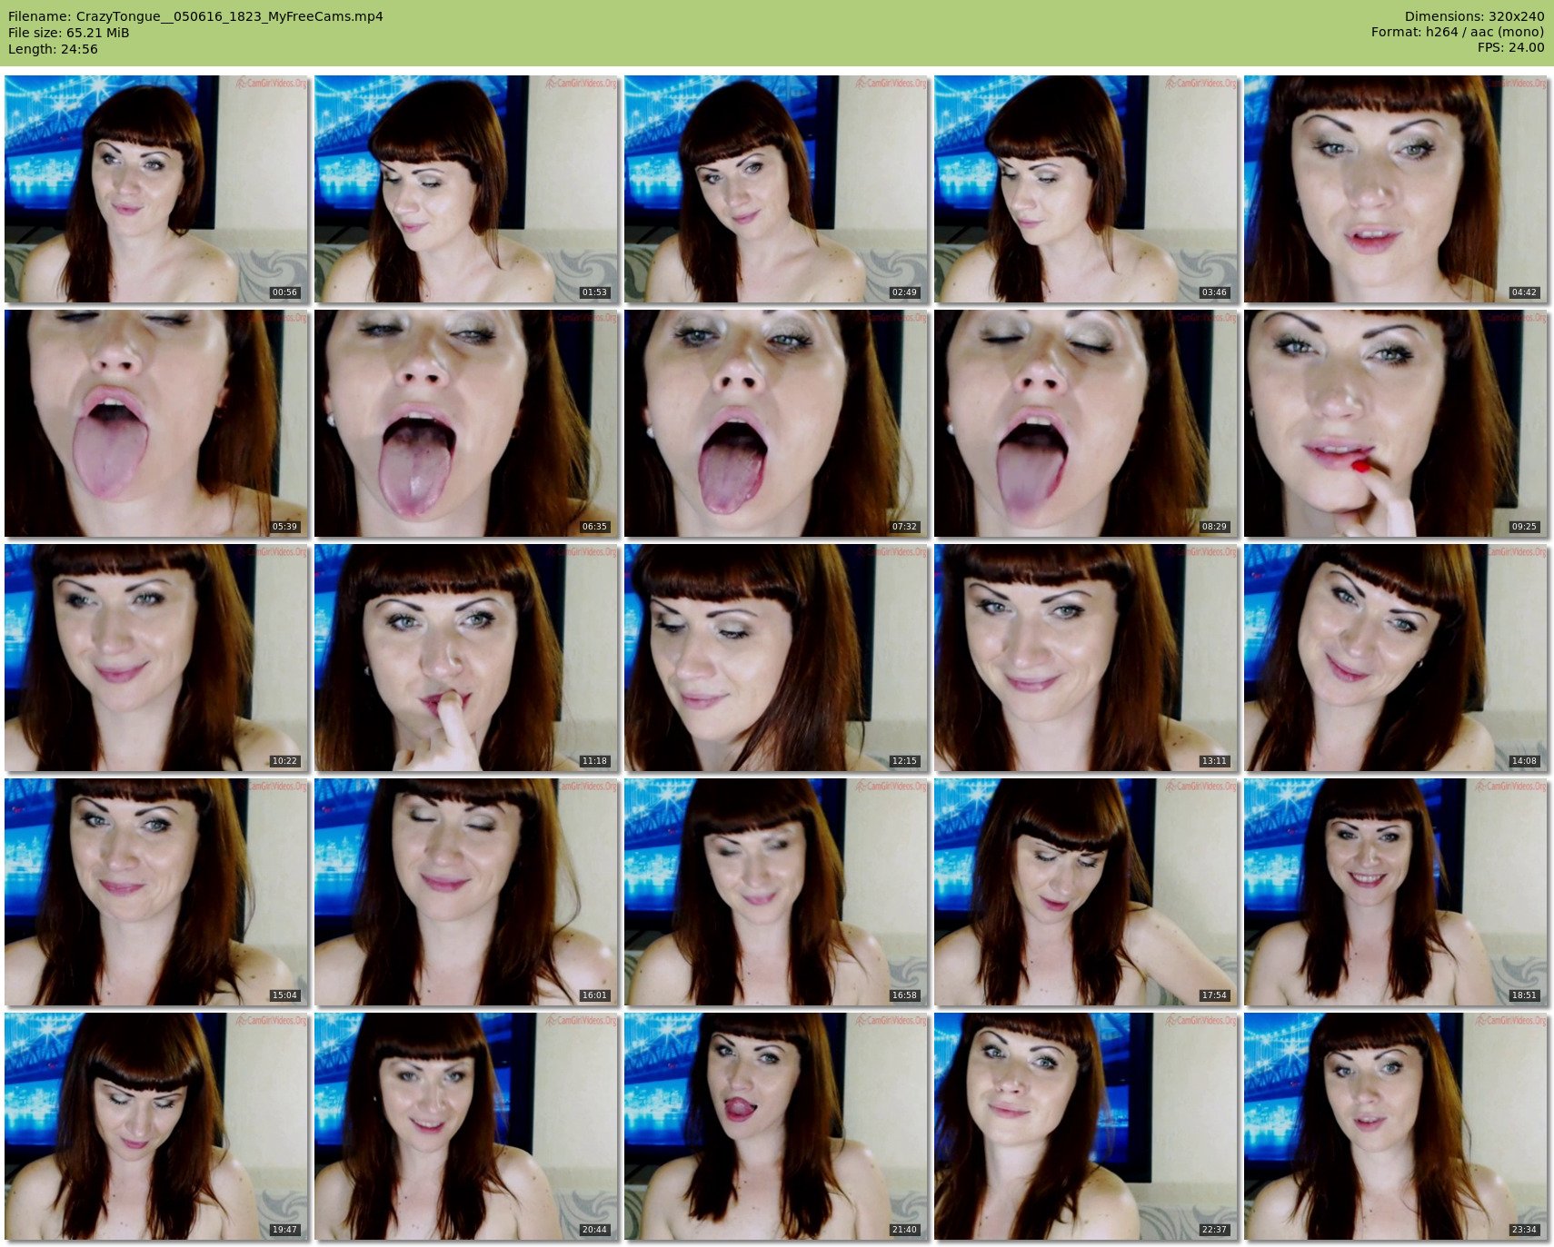The height and width of the screenshot is (1247, 1554).
Task: Click the thumbnail timestamped 00:56
Action: pos(156,189)
